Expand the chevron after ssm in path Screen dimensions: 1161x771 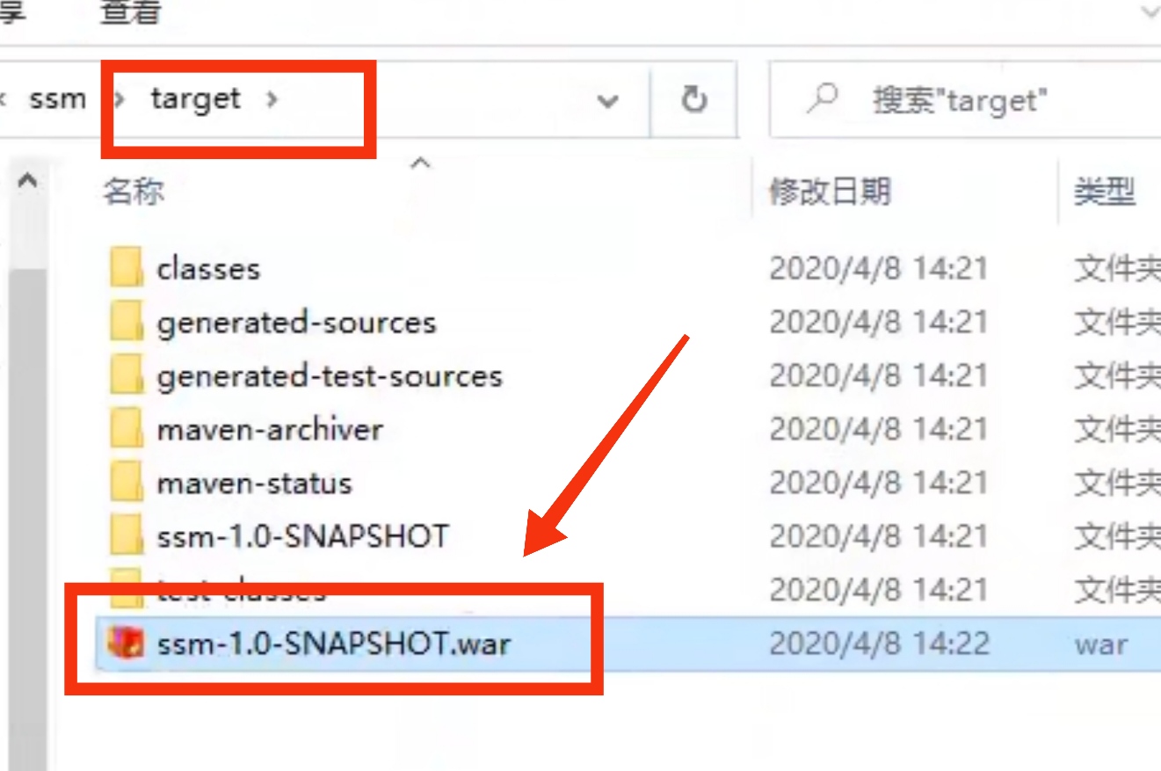tap(120, 99)
